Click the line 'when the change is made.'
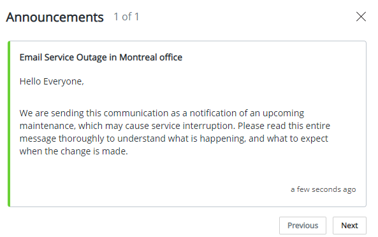This screenshot has height=237, width=378. point(73,151)
